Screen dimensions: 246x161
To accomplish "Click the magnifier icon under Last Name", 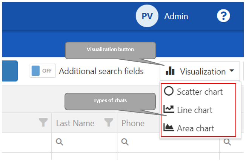I will click(59, 142).
